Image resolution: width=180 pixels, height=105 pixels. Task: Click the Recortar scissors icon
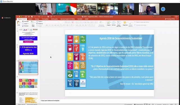tap(23, 21)
